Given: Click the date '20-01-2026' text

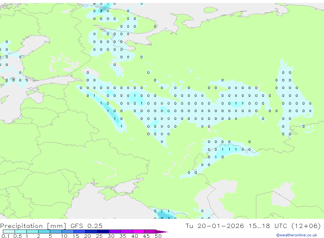Looking at the screenshot, I should pos(220,226).
